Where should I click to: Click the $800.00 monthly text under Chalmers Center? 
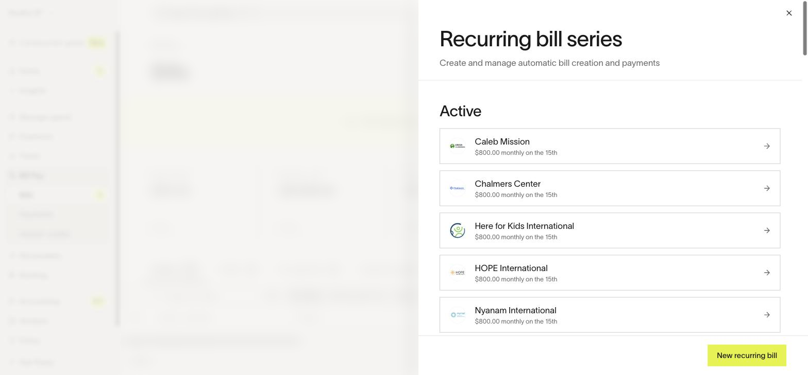click(x=516, y=195)
